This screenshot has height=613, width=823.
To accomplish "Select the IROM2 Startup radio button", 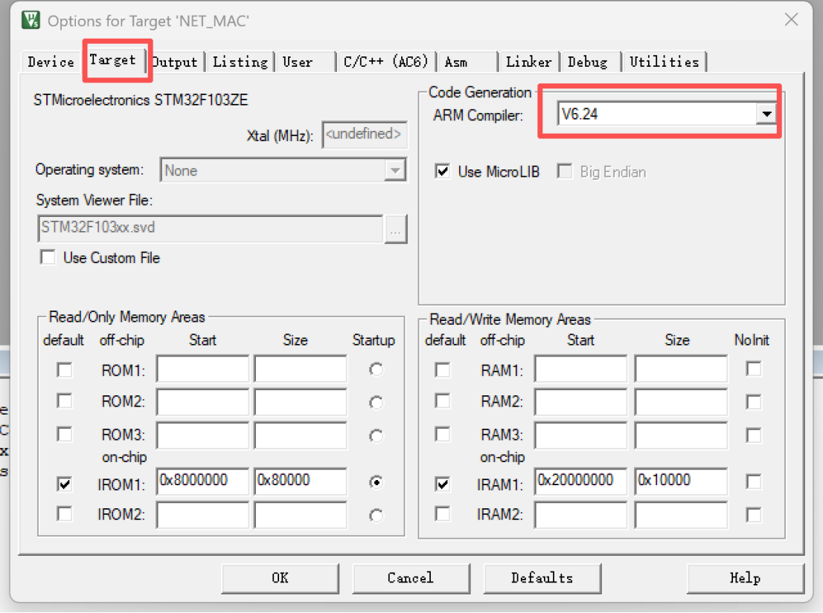I will click(376, 516).
